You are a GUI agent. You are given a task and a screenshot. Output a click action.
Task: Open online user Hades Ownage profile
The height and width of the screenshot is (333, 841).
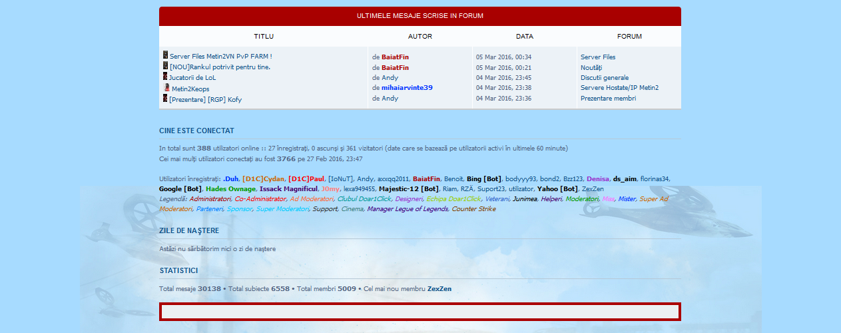[230, 189]
